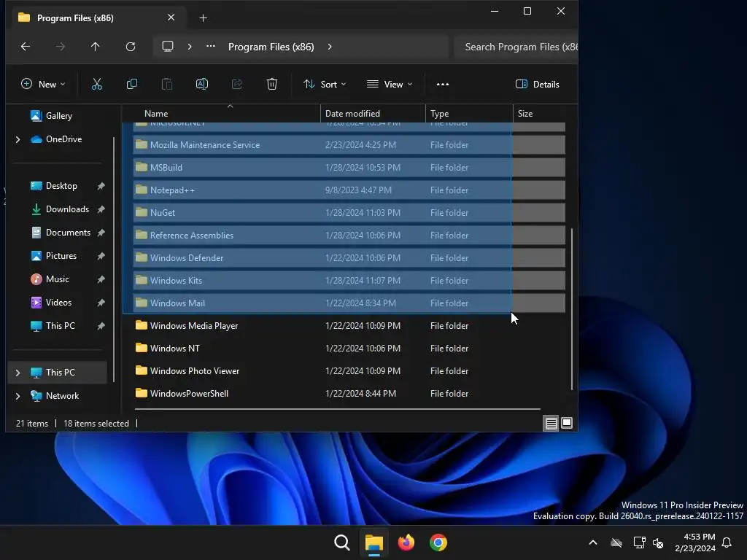The height and width of the screenshot is (560, 747).
Task: Click the navigation pane scrollbar
Action: pos(114,260)
